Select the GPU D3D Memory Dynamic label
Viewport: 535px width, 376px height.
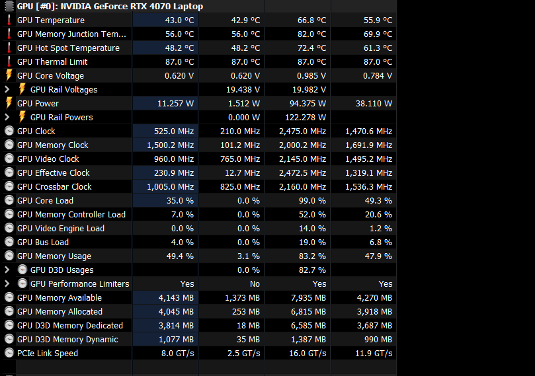tap(67, 340)
